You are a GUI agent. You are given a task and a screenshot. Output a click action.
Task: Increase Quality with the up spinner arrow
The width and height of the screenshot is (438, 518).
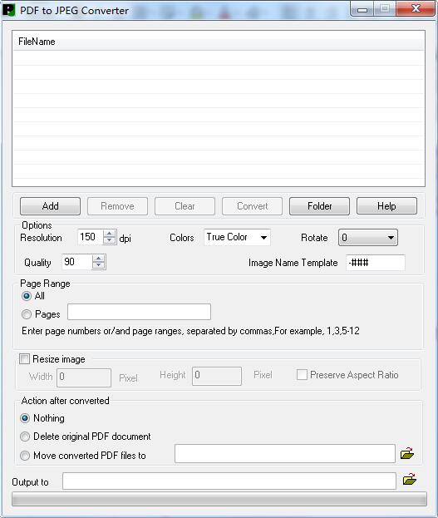click(98, 259)
